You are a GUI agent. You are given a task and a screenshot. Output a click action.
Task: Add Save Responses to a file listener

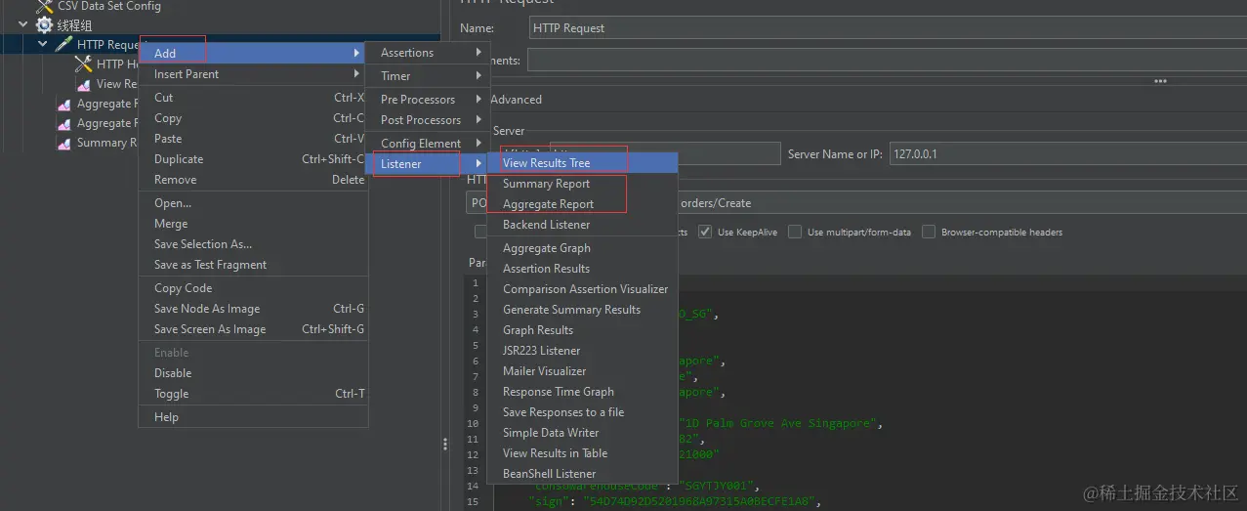click(583, 412)
